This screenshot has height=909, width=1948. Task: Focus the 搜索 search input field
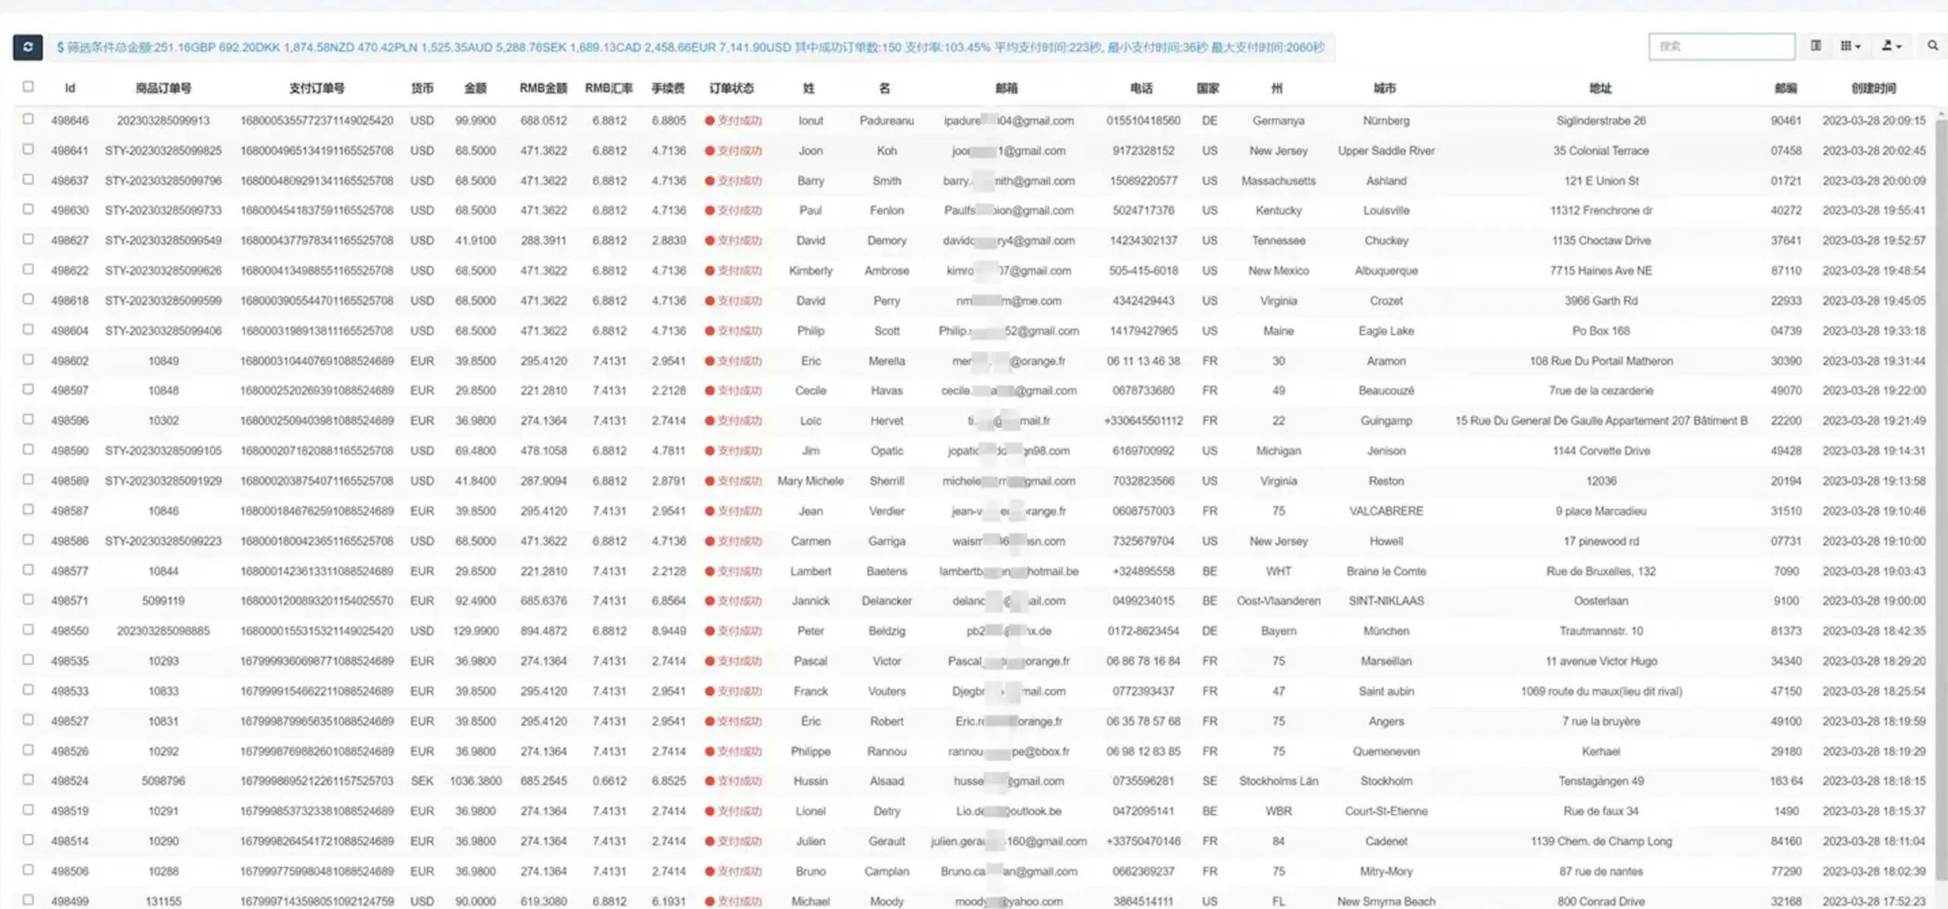(1721, 46)
